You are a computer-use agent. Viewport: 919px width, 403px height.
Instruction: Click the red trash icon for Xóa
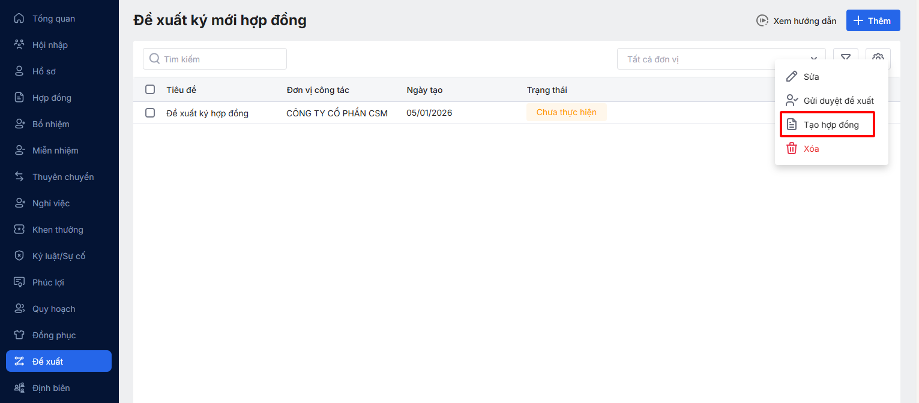792,149
